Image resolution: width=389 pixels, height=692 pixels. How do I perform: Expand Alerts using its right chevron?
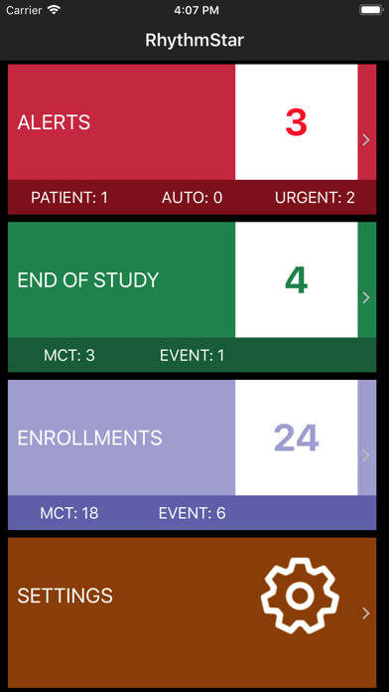point(365,140)
